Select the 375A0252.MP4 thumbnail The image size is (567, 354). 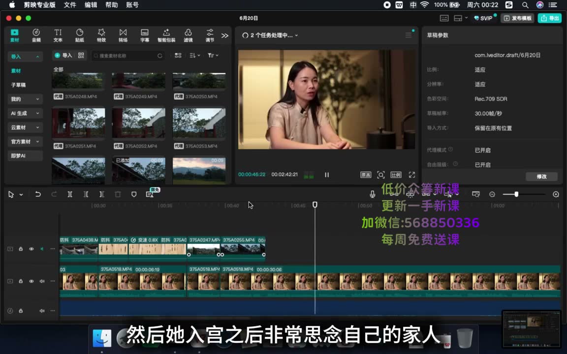[x=139, y=123]
